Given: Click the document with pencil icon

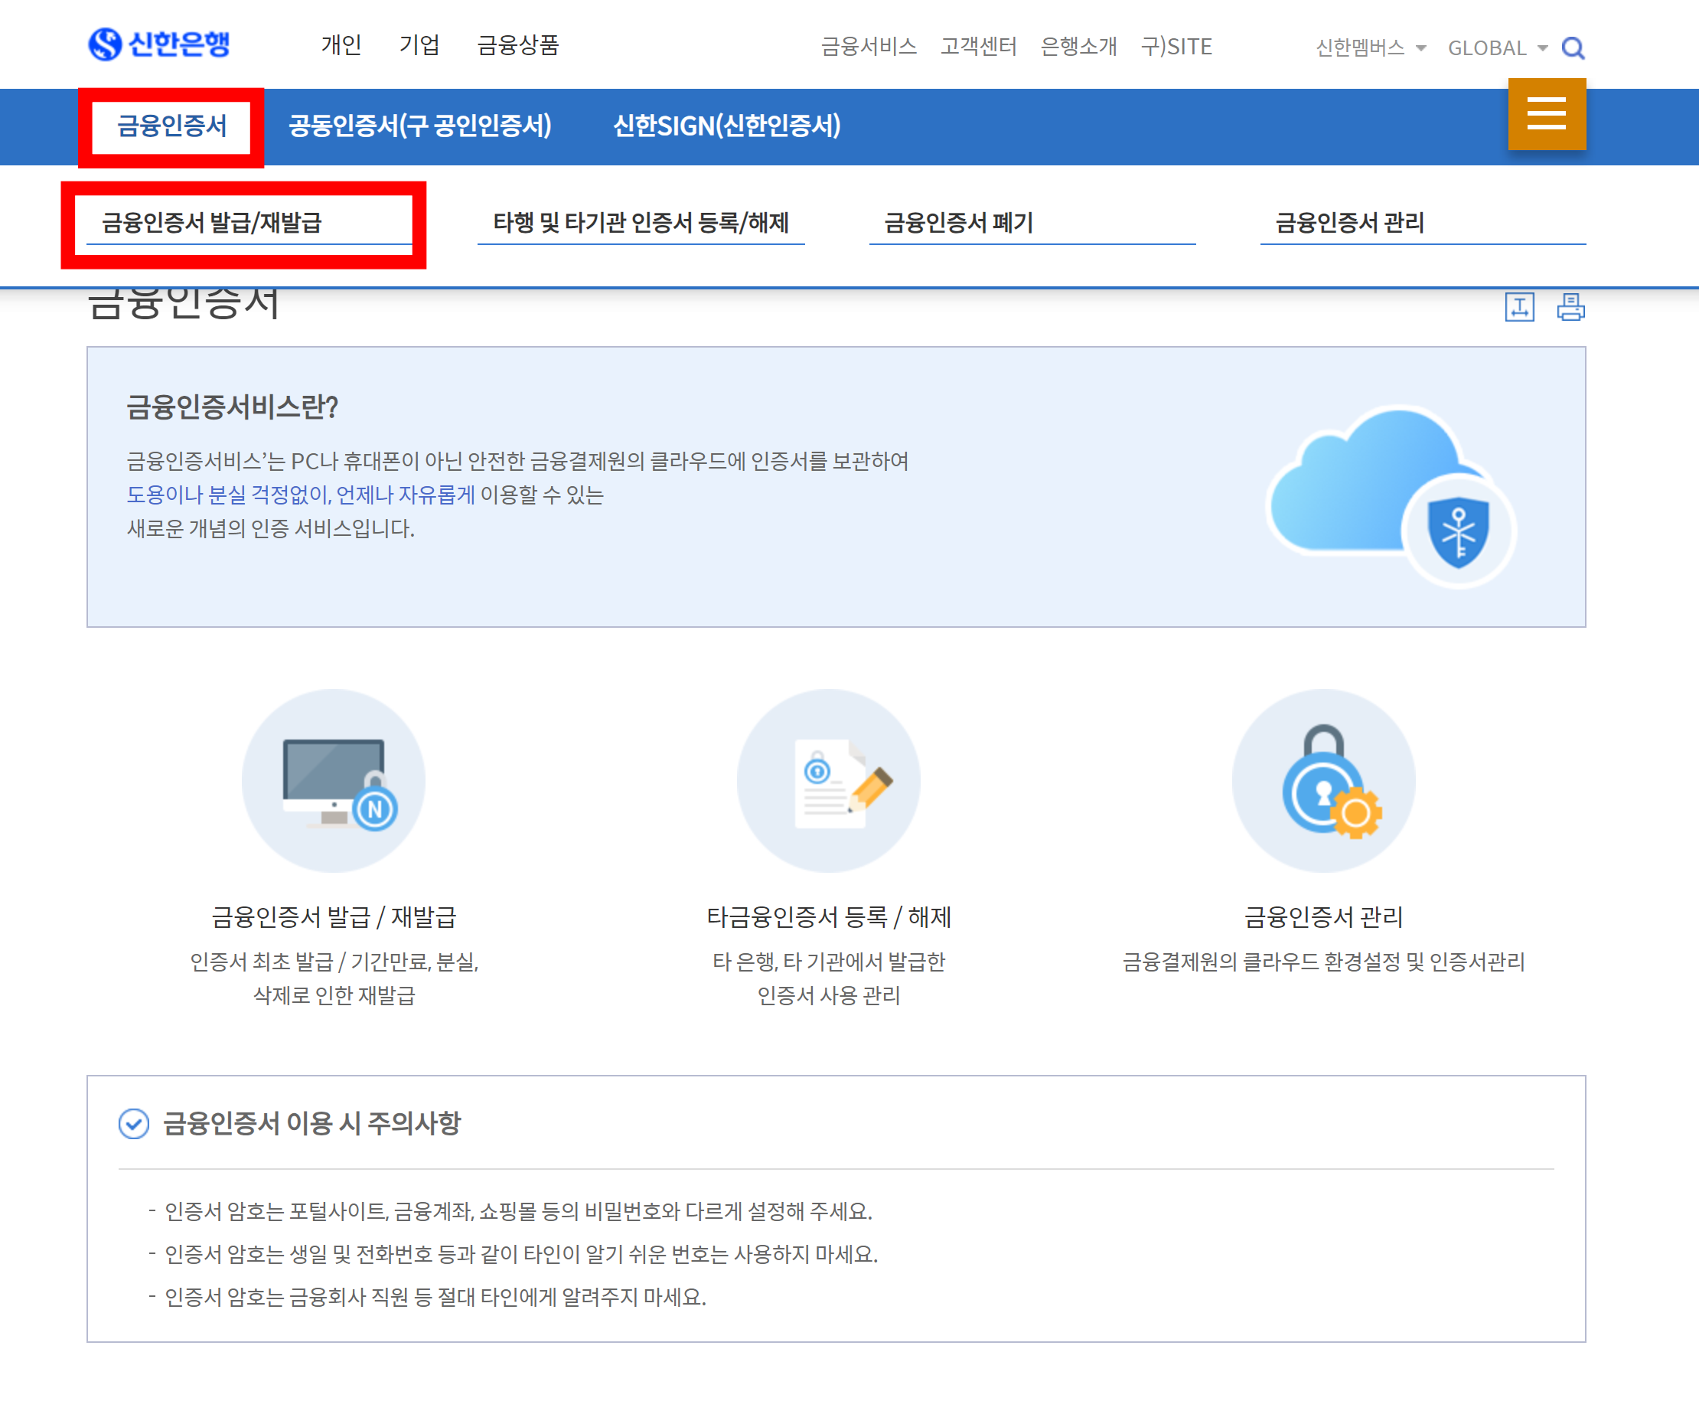Looking at the screenshot, I should coord(829,780).
